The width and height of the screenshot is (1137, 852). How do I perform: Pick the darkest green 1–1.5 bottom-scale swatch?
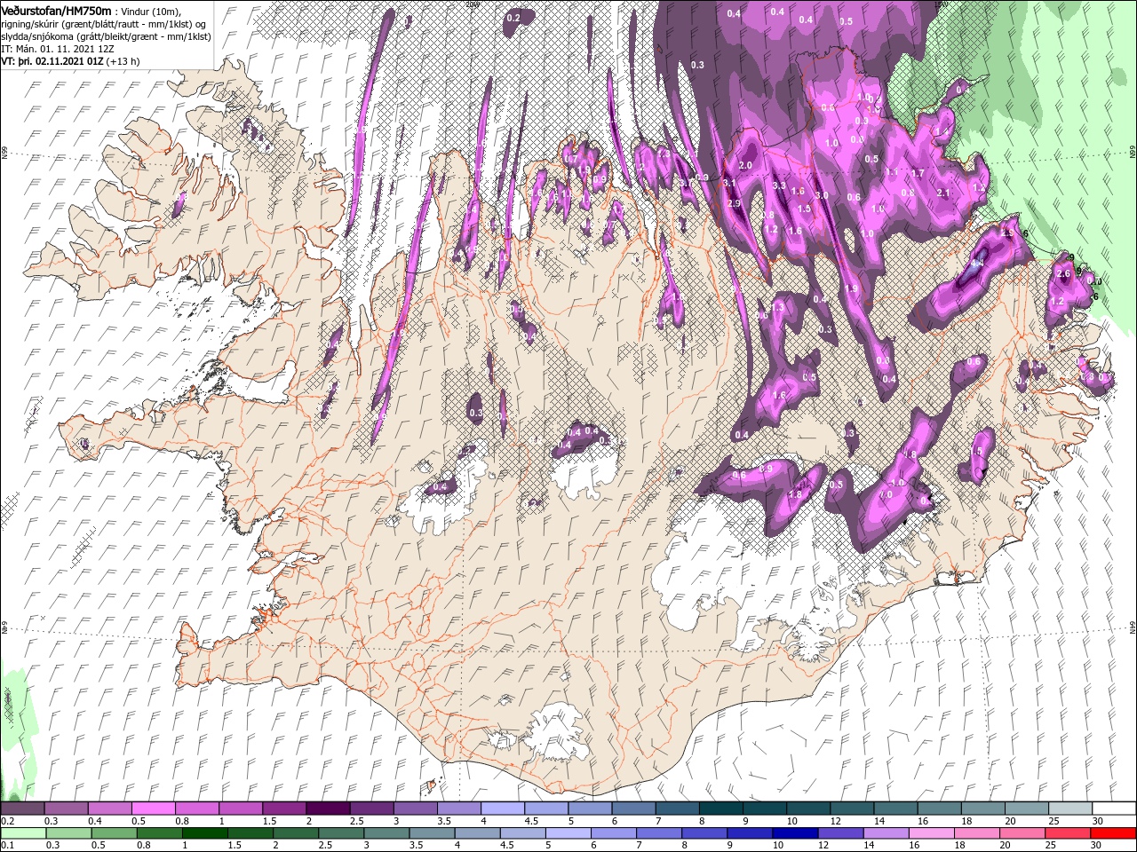pos(204,833)
